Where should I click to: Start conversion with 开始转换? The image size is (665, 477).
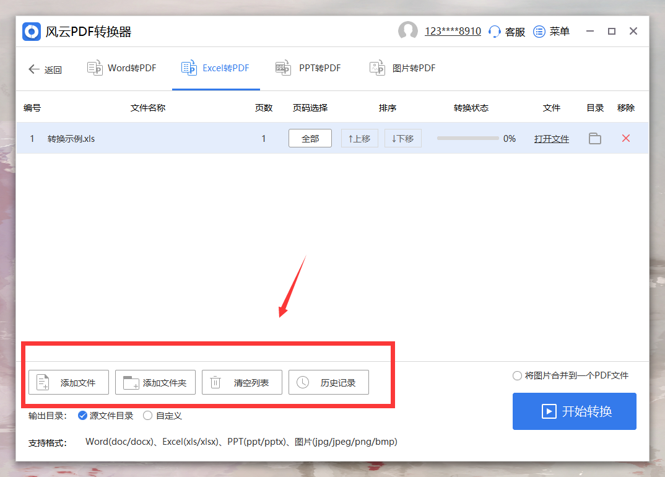574,411
